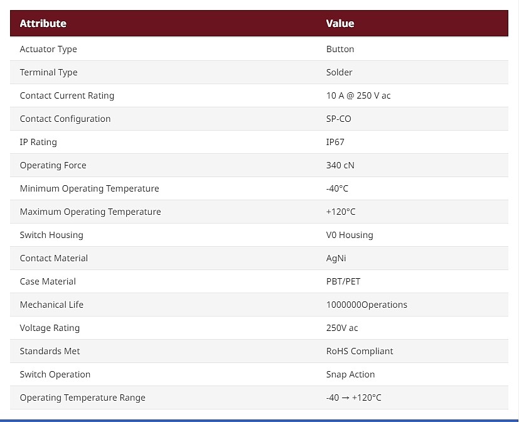Click the Maximum Operating Temperature label
This screenshot has width=519, height=422.
90,212
